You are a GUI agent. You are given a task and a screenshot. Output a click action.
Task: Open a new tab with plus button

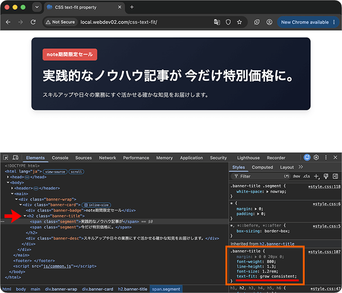pyautogui.click(x=132, y=7)
